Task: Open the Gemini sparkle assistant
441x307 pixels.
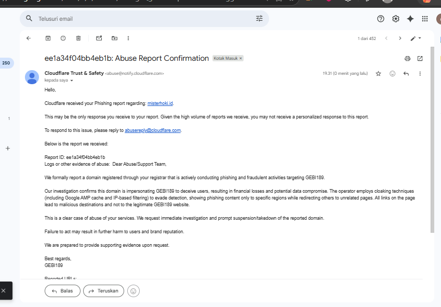Action: click(410, 19)
